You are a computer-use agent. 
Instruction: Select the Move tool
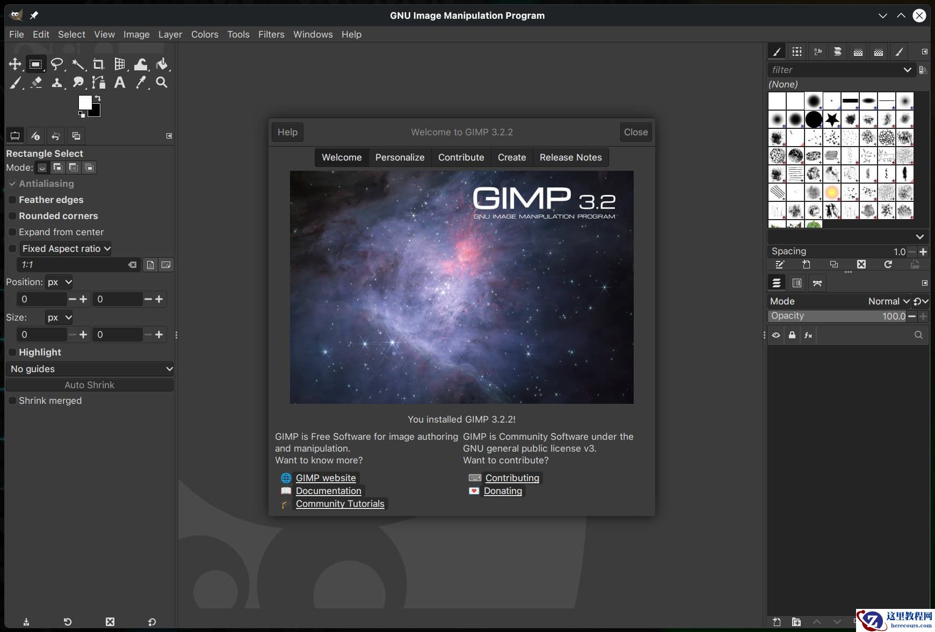click(15, 64)
